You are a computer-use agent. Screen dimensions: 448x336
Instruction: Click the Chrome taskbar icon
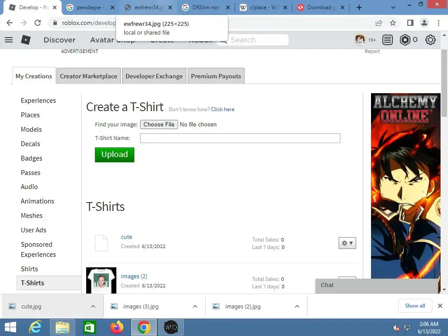point(143,327)
